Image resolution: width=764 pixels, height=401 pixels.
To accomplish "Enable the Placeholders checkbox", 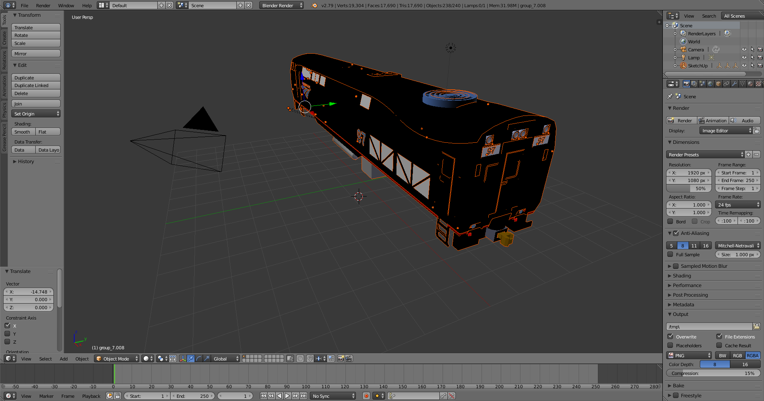I will click(670, 345).
